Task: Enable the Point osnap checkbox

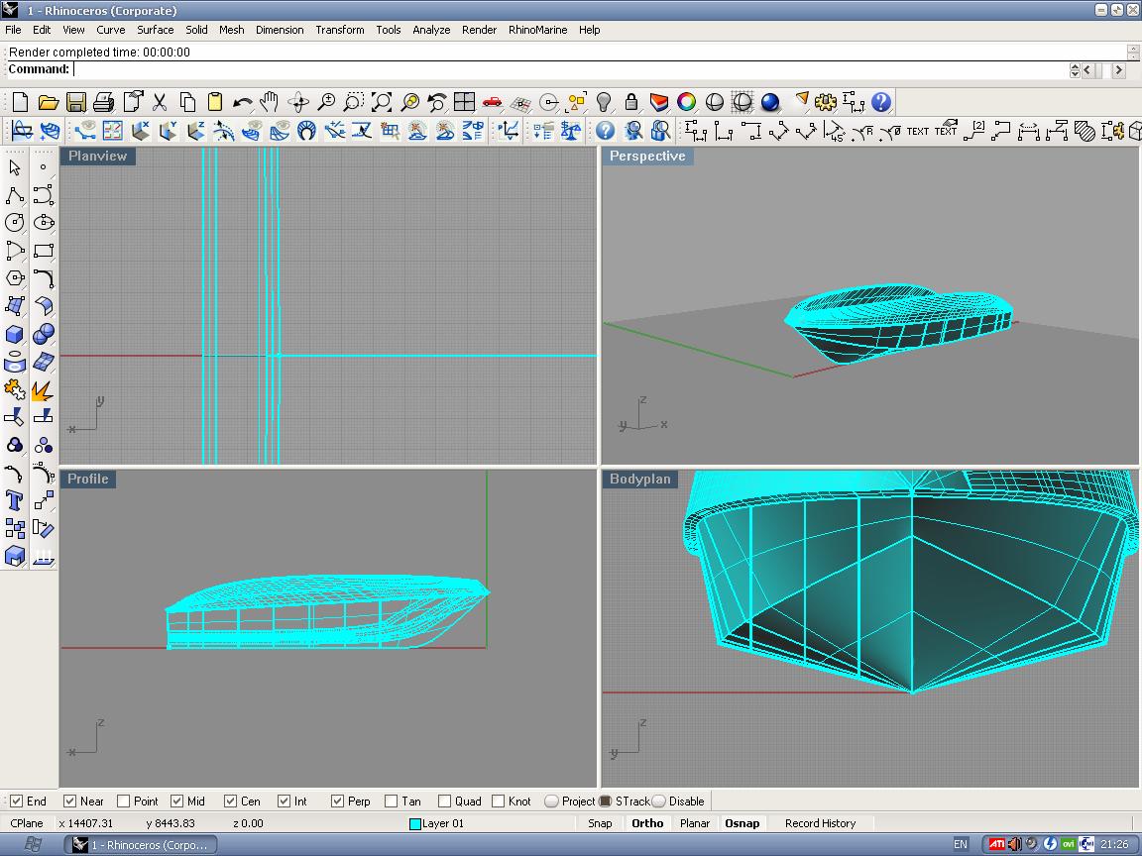Action: [124, 802]
